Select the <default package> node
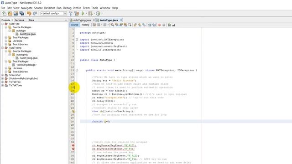 tap(26, 65)
